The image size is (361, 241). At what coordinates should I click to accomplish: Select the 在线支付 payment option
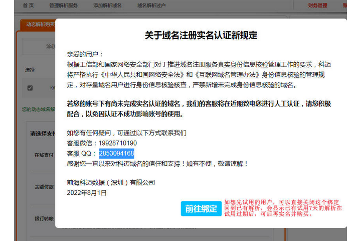pos(44,155)
